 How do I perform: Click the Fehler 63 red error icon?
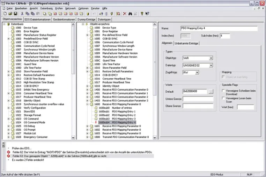click(8, 156)
